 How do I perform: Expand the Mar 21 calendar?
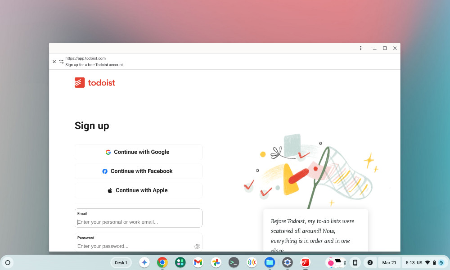389,262
